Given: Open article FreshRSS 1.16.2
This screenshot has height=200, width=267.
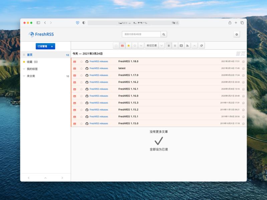Looking at the screenshot, I should click(x=128, y=82).
